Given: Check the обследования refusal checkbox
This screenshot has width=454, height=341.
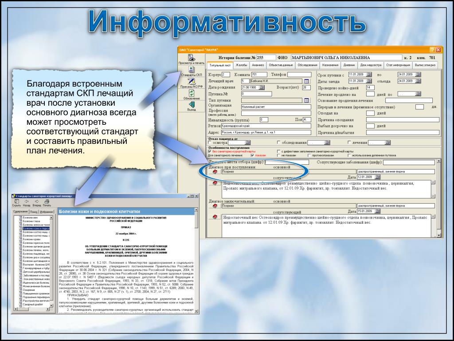Looking at the screenshot, I should 279,143.
